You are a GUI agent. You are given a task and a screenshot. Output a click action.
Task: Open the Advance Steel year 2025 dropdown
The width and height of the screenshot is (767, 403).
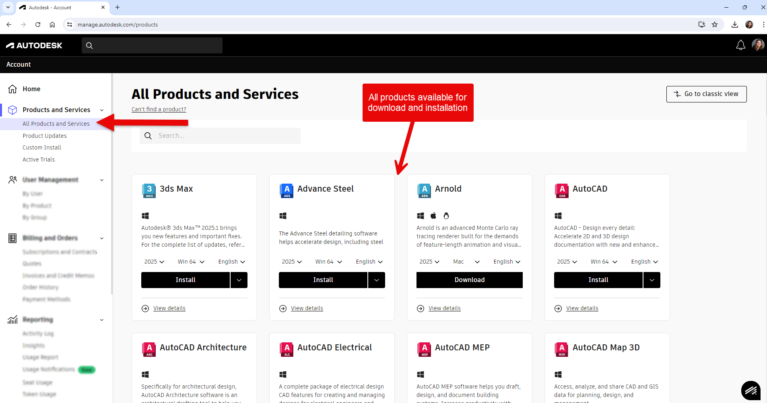(x=292, y=262)
